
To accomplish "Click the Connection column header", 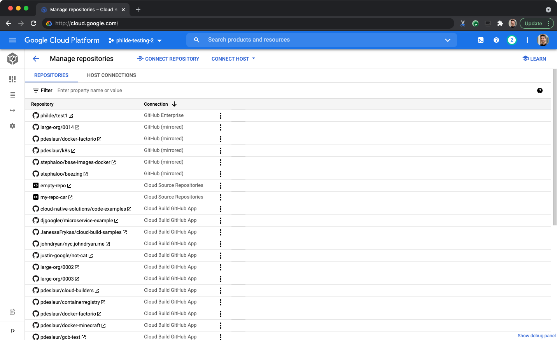I will pyautogui.click(x=156, y=104).
